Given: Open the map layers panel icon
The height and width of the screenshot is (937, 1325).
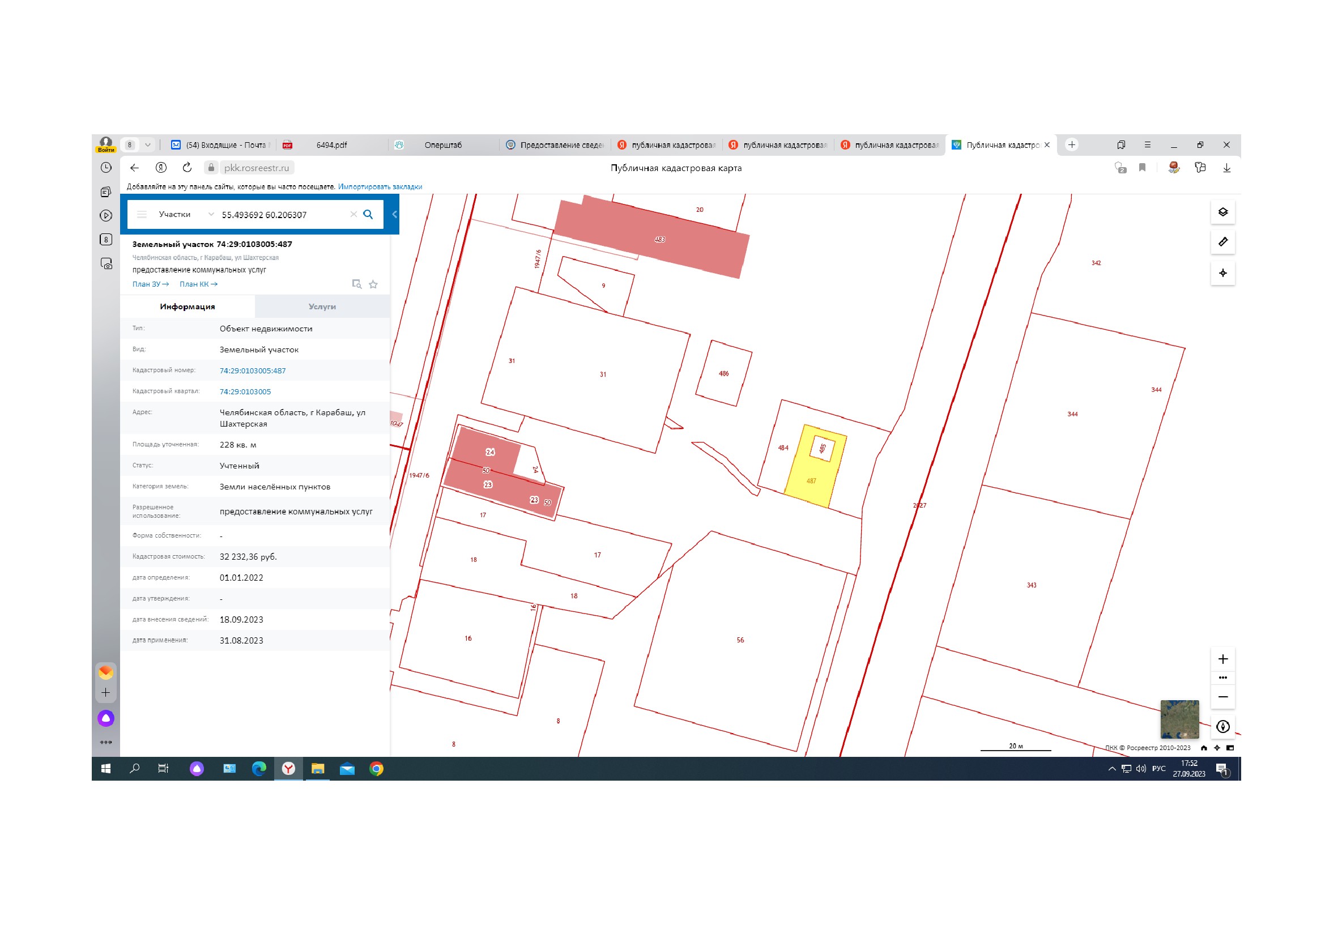Looking at the screenshot, I should 1222,212.
